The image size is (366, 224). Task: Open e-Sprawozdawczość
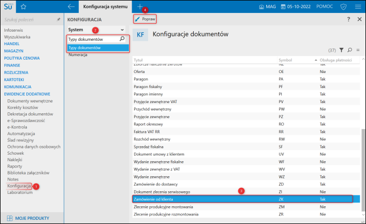coord(26,120)
